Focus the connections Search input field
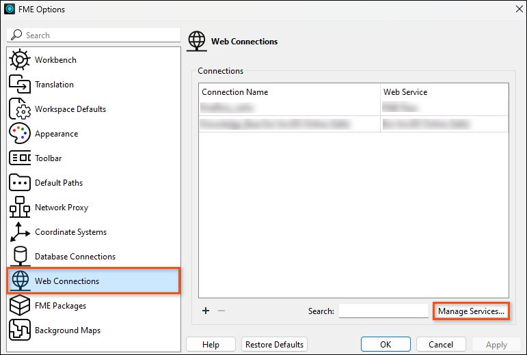Screen dimensions: 527x355 tap(383, 311)
